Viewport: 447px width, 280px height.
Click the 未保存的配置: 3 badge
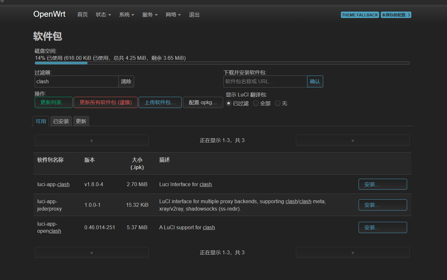point(396,15)
